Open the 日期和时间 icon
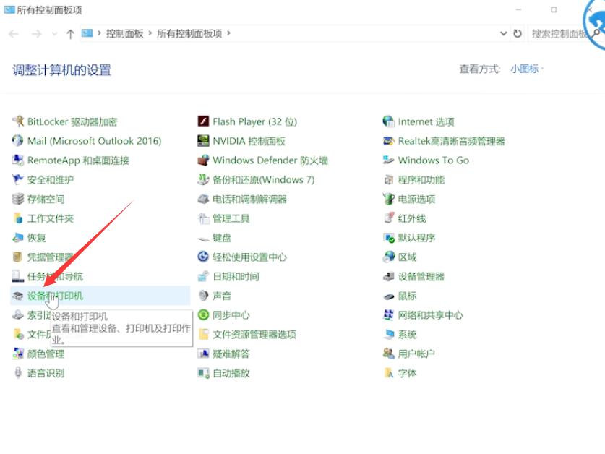The height and width of the screenshot is (454, 605). coord(203,276)
